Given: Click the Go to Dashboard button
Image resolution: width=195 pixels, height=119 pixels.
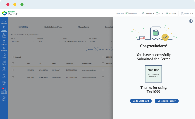Looking at the screenshot, I should coord(141,101).
